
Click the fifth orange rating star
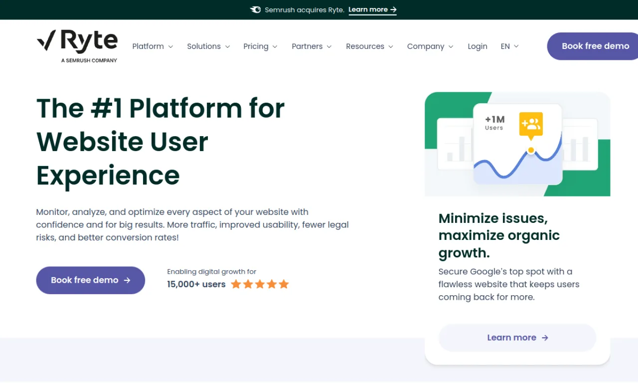(284, 284)
